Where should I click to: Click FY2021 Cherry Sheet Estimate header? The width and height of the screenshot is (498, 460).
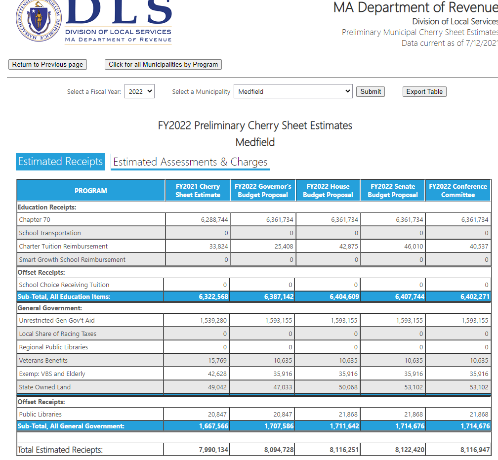tap(198, 191)
